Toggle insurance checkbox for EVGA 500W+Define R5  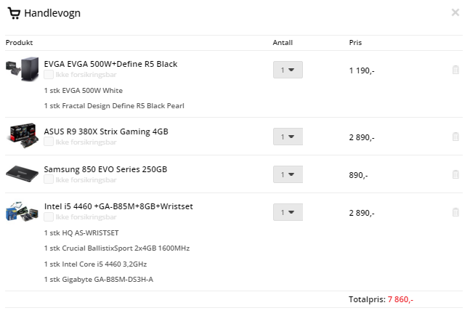pyautogui.click(x=49, y=74)
